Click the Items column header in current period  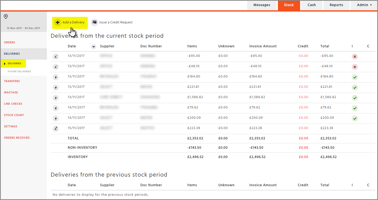pyautogui.click(x=192, y=46)
